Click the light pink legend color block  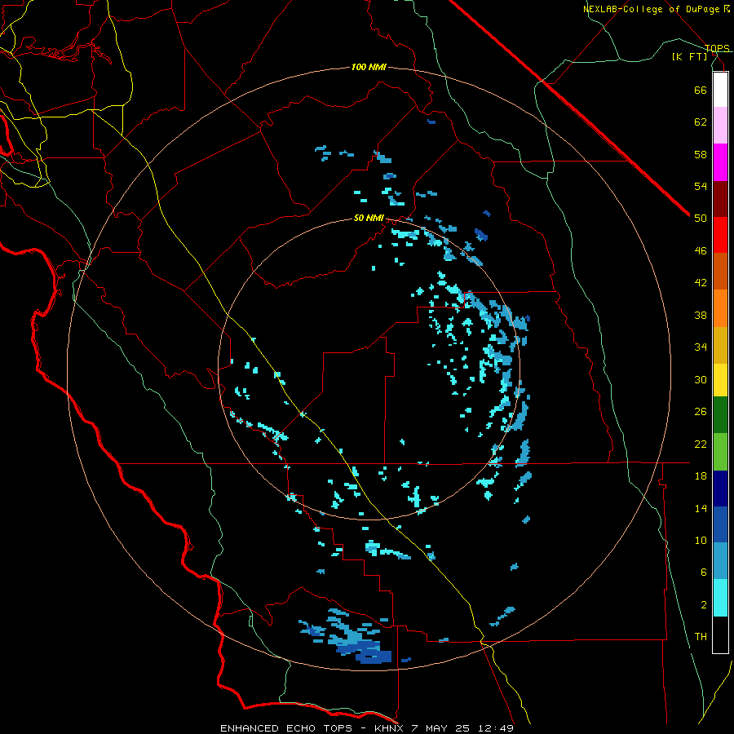720,126
